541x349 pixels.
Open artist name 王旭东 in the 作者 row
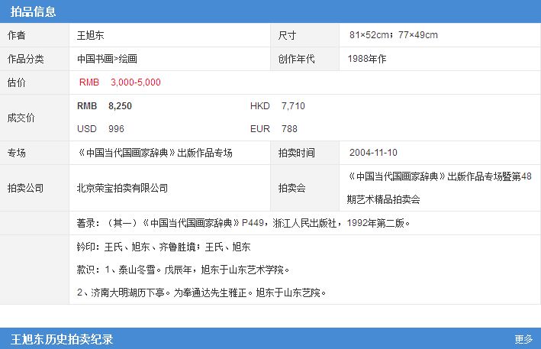click(x=90, y=35)
